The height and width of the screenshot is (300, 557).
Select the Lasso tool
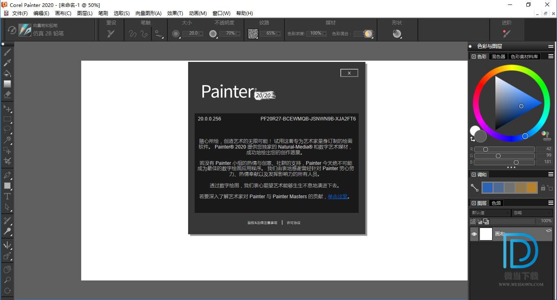point(7,129)
